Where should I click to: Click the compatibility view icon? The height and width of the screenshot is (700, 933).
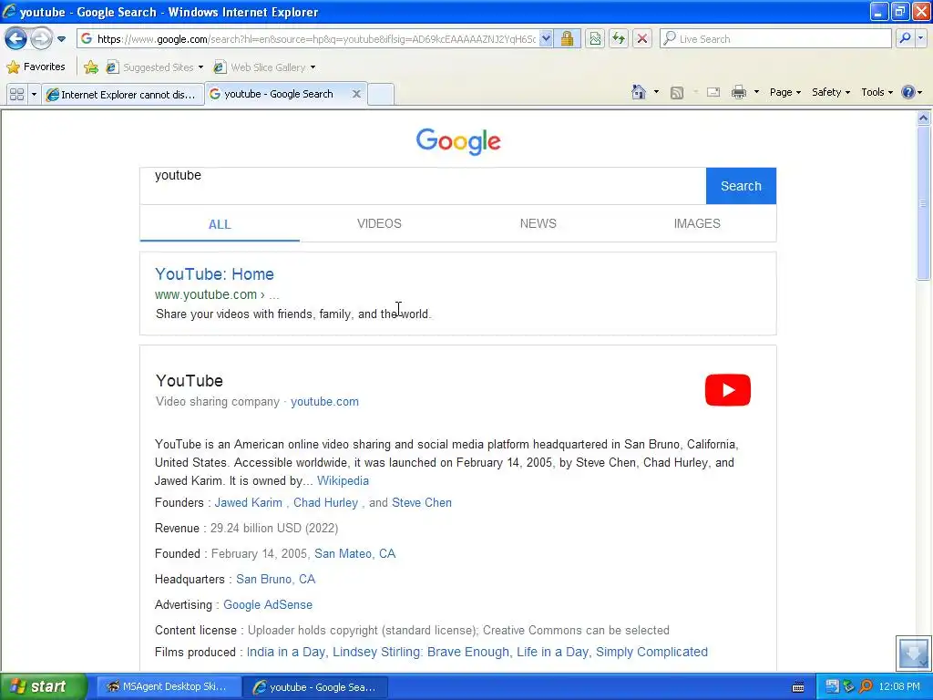point(595,39)
